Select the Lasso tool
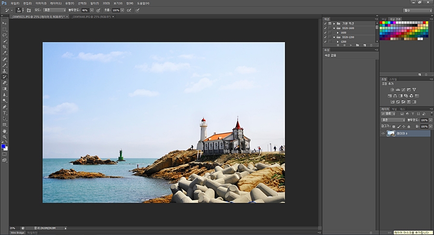434x235 pixels. 4,35
